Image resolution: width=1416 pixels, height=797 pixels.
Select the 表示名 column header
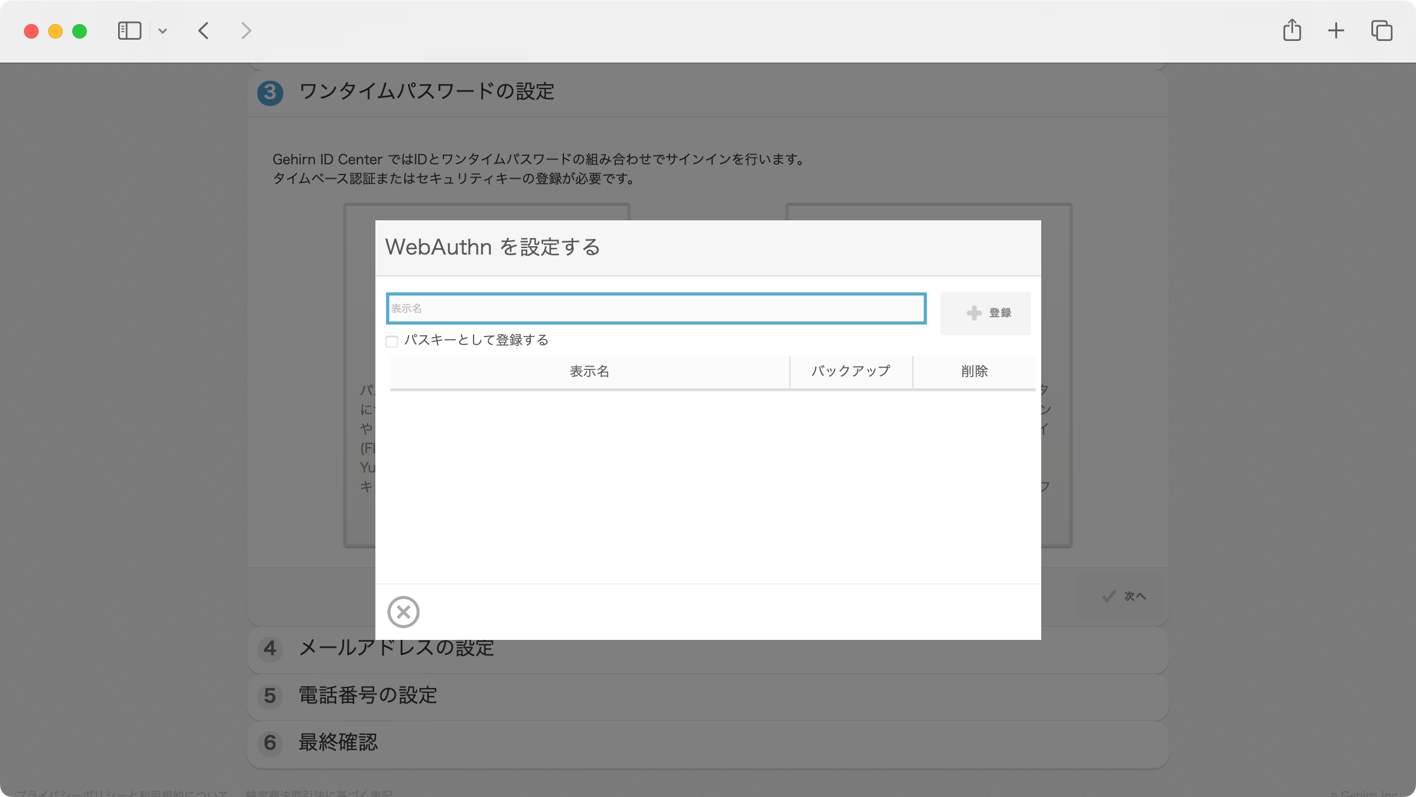click(x=589, y=371)
